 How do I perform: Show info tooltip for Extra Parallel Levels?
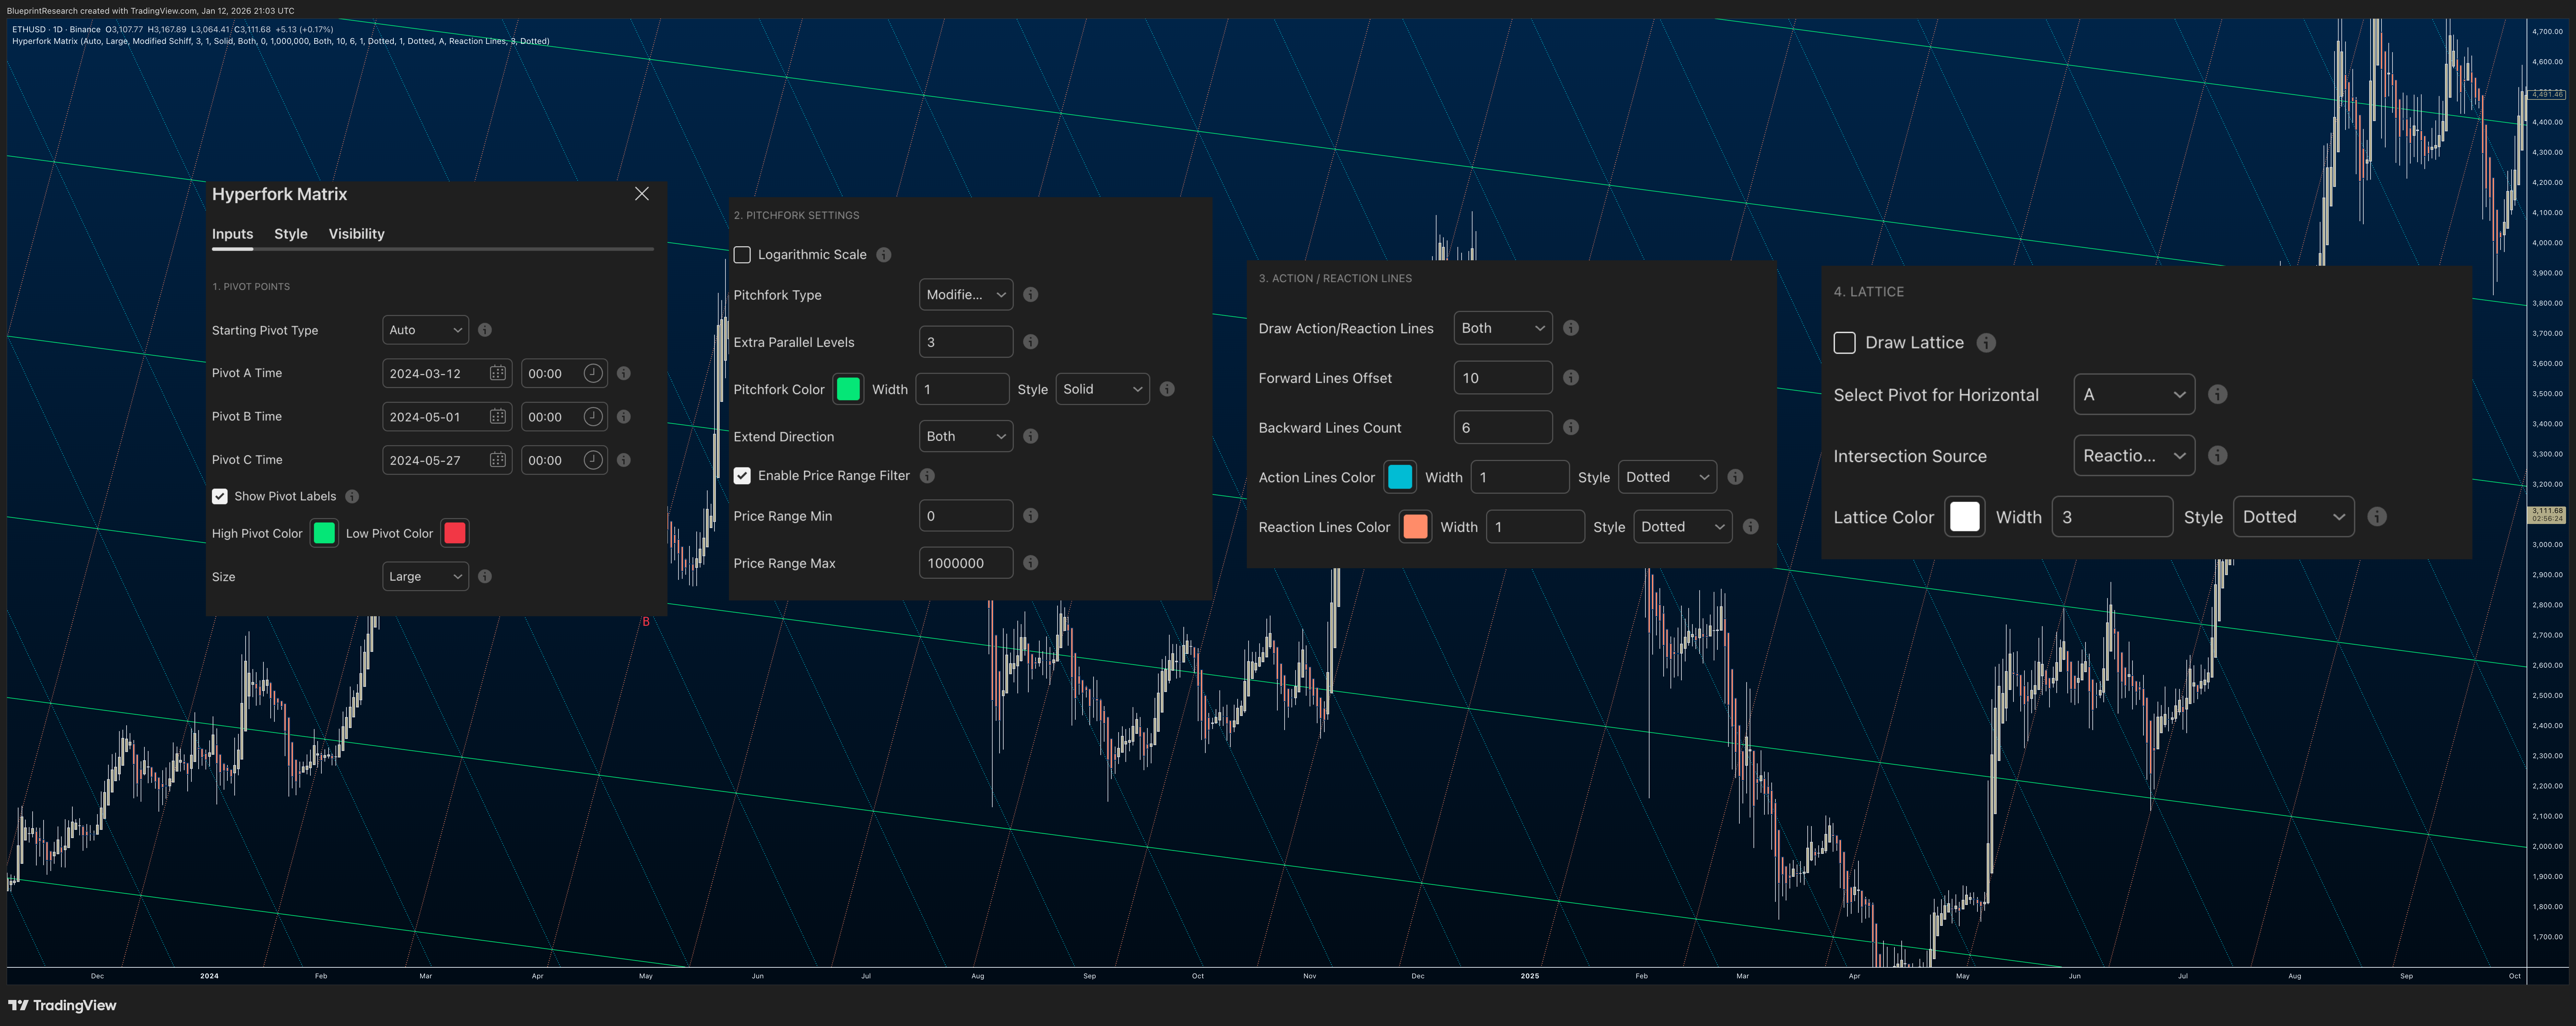click(1031, 342)
